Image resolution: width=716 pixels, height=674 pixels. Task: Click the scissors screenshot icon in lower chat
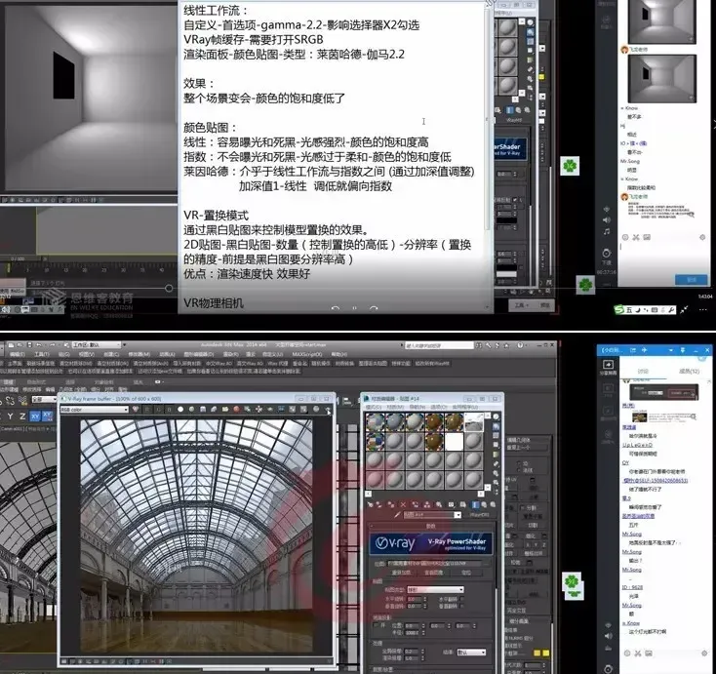(637, 654)
